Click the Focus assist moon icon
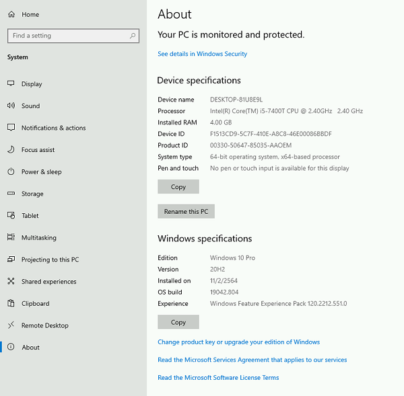Viewport: 404px width, 396px height. click(x=11, y=150)
